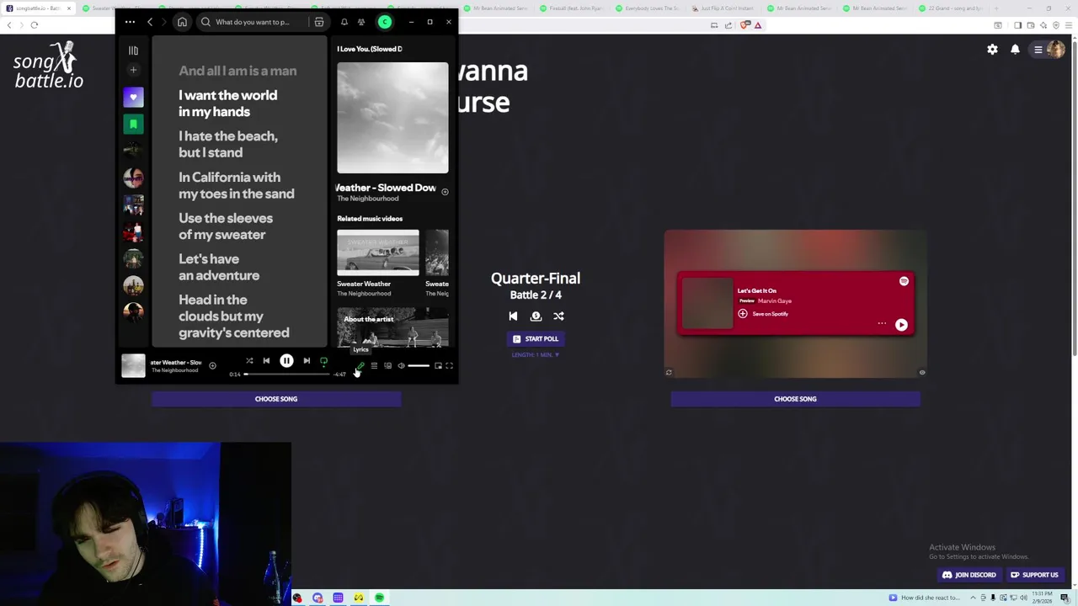
Task: Open Browse icon in Spotify search bar
Action: point(319,22)
